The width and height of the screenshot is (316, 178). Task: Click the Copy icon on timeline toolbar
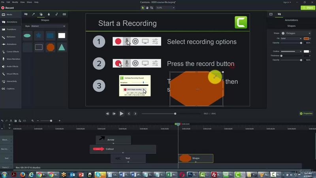[x=15, y=121]
